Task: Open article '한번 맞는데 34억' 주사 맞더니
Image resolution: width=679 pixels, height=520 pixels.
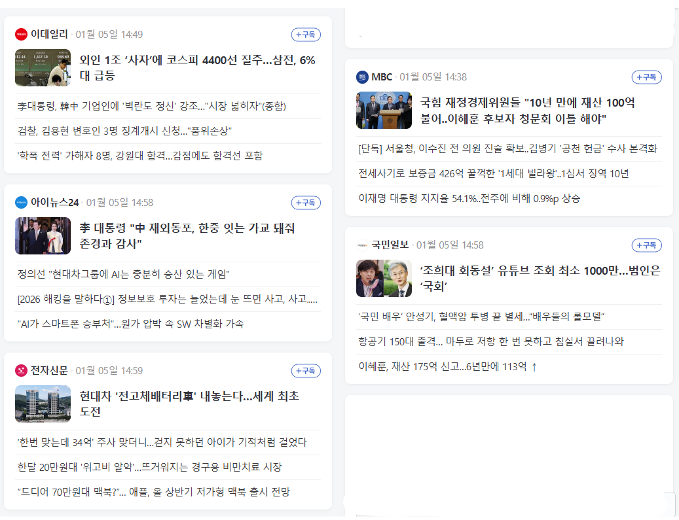Action: tap(162, 443)
